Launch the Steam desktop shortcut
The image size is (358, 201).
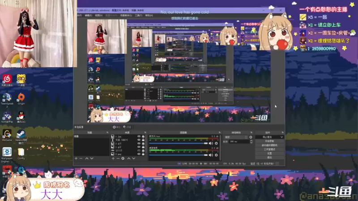[21, 137]
